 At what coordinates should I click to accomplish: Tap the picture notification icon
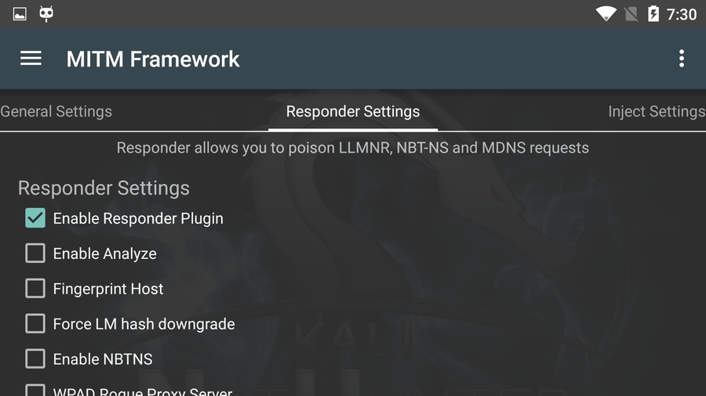tap(20, 14)
